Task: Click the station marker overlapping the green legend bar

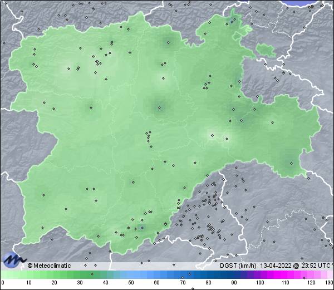Action: [92, 274]
